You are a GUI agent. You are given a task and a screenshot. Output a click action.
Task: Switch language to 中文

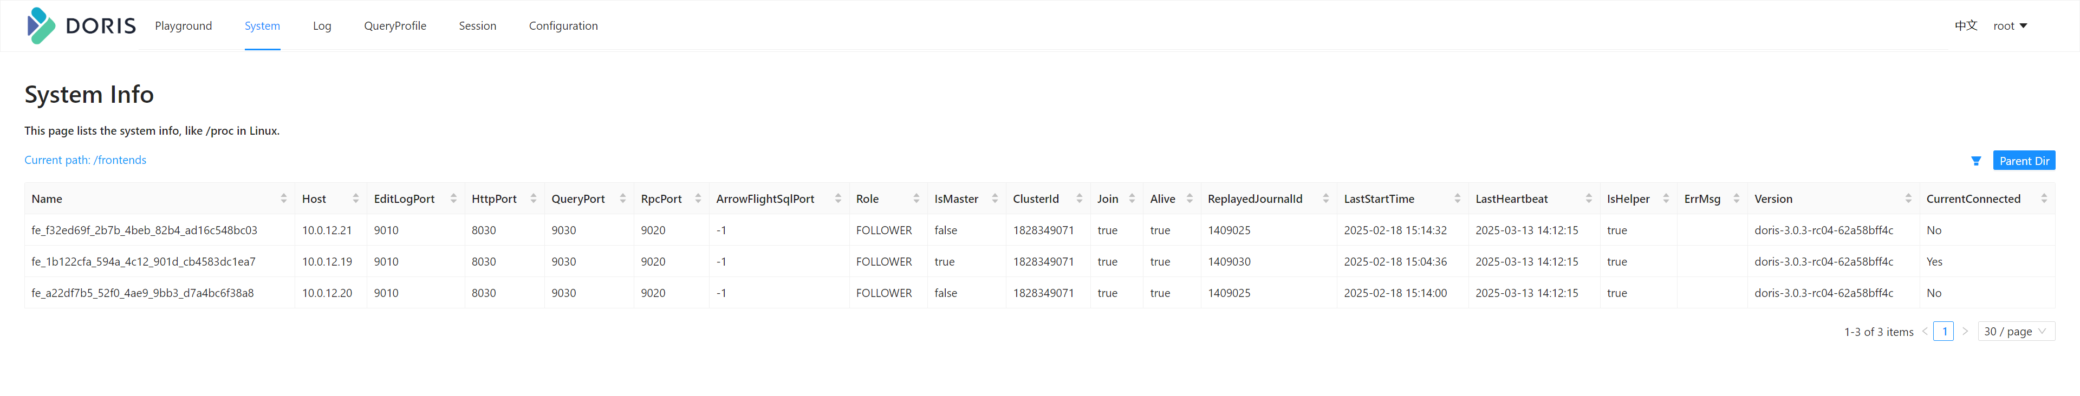pos(1965,26)
